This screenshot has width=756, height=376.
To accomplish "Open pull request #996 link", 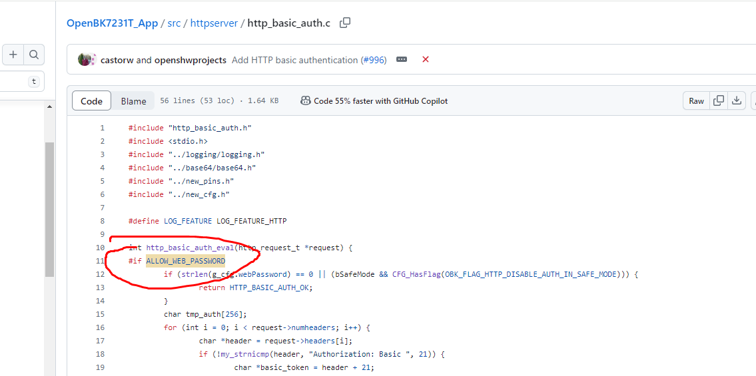I will (374, 60).
